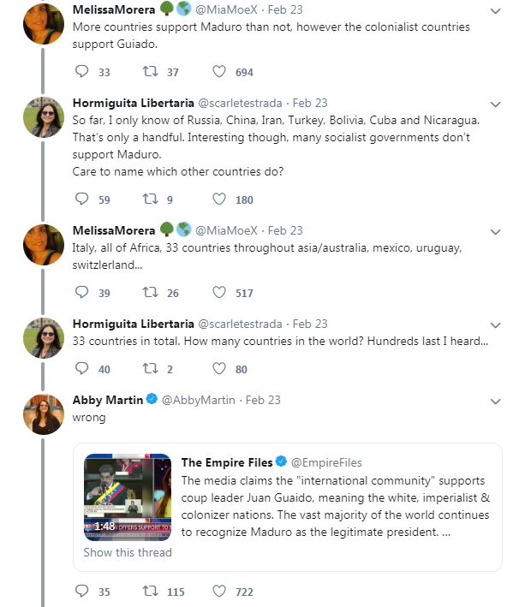
Task: Retweet Abby Martin's tweet with 115 retweets
Action: [x=150, y=591]
